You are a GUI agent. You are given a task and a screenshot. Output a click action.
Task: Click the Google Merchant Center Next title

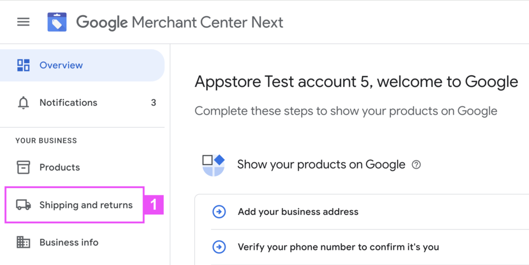click(x=179, y=22)
